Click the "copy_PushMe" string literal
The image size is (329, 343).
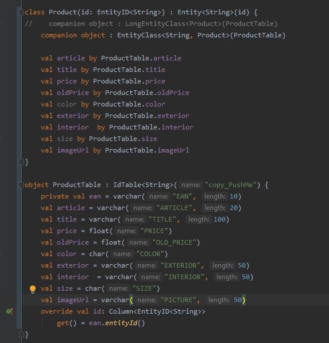[230, 185]
